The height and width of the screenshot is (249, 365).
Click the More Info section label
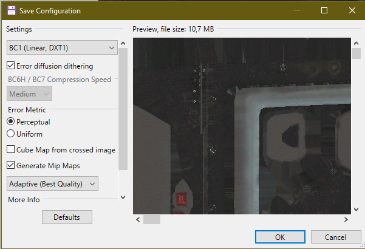(24, 200)
